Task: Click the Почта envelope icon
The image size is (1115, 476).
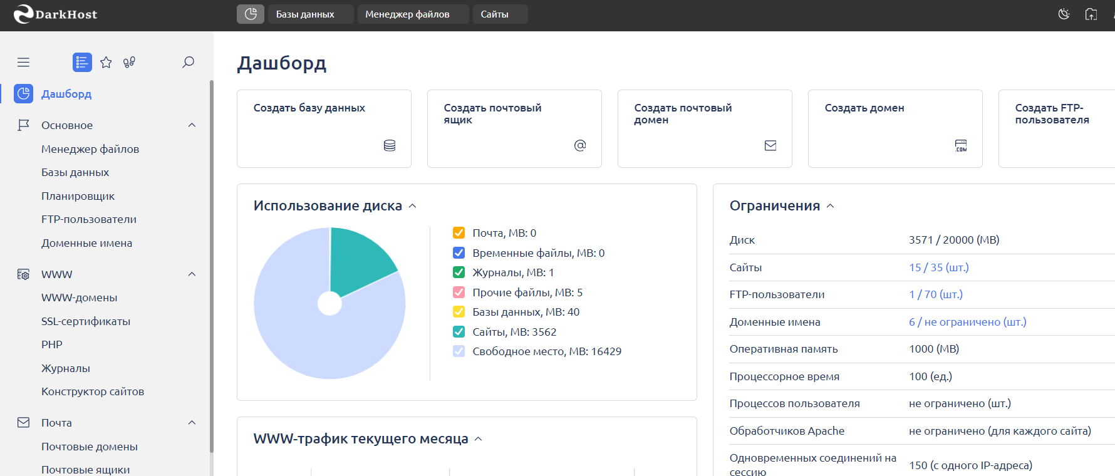Action: pos(24,423)
